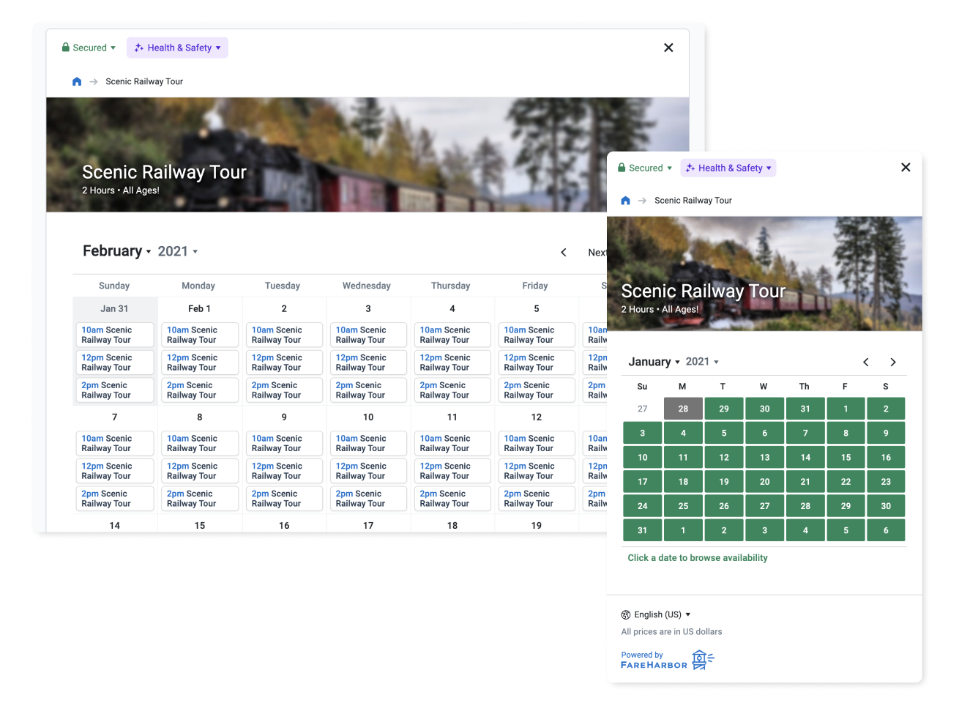
Task: Go to previous month in the large February calendar
Action: 564,253
